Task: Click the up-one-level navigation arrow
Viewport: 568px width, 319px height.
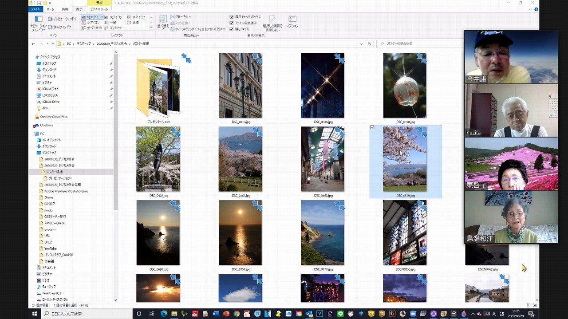Action: (53, 44)
